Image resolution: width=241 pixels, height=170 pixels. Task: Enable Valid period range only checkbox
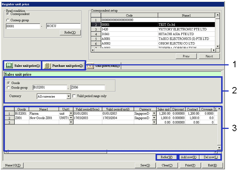click(74, 96)
